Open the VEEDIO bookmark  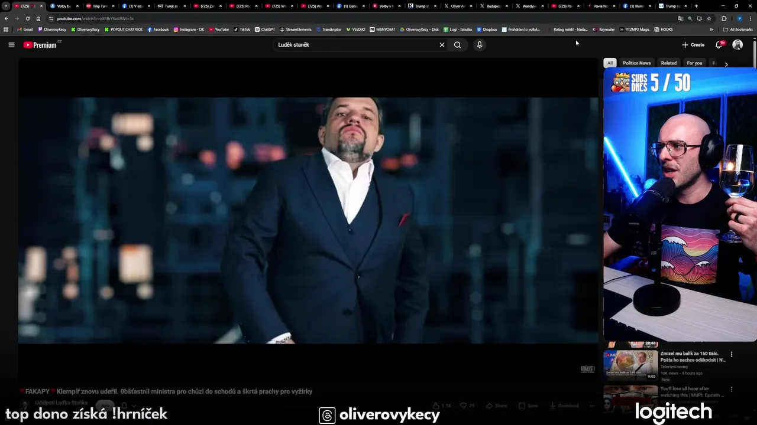point(356,29)
